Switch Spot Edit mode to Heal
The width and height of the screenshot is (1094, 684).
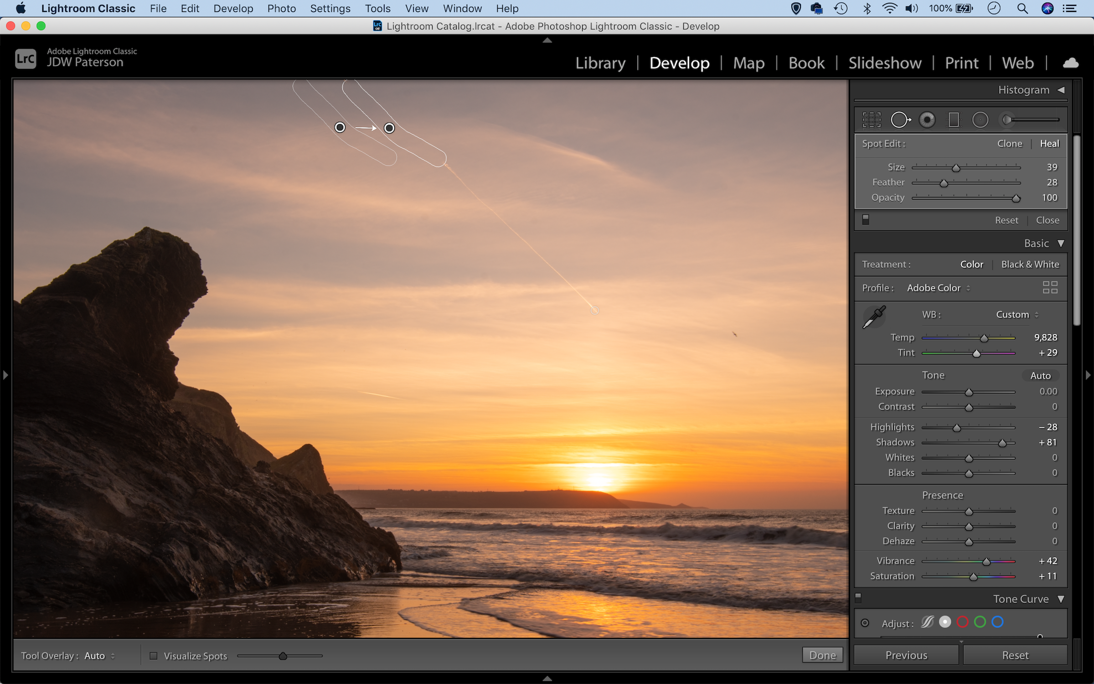pos(1049,144)
